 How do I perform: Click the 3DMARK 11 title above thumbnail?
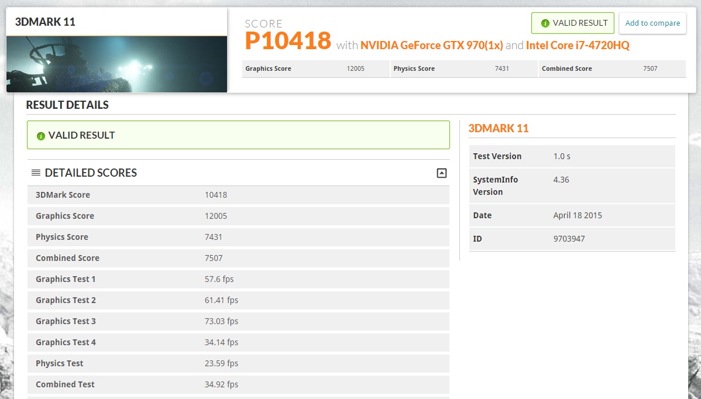click(45, 22)
